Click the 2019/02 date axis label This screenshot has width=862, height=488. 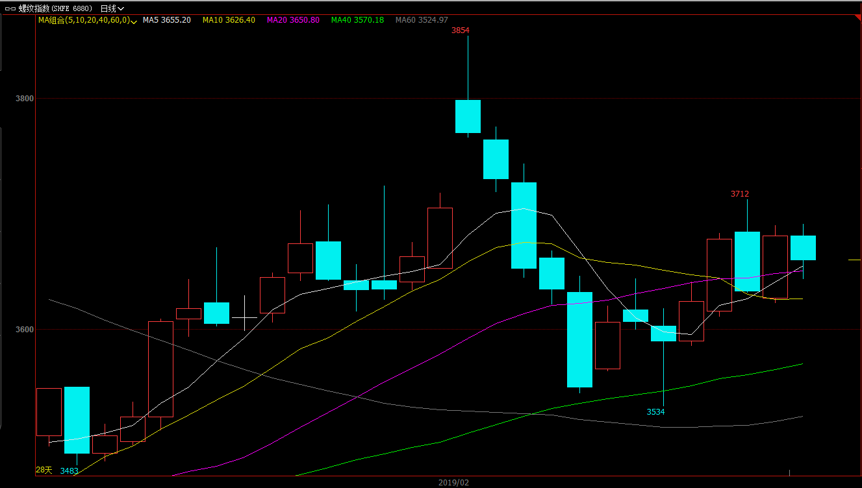click(453, 483)
